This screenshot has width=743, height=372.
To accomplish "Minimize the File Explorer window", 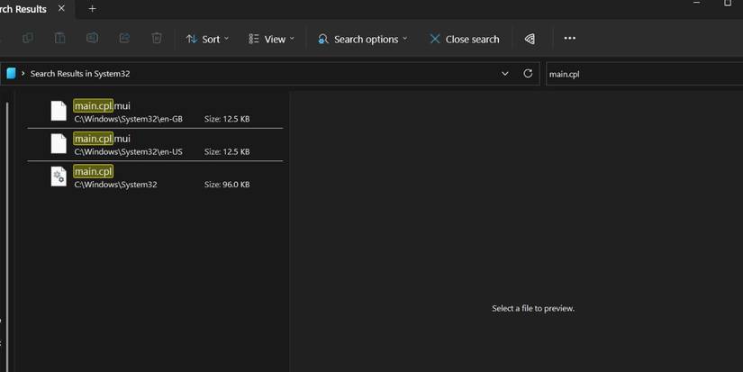I will (696, 3).
